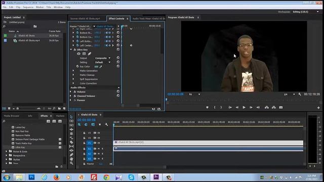Toggle lock on track A3
Image resolution: width=324 pixels, height=182 pixels.
[84, 159]
